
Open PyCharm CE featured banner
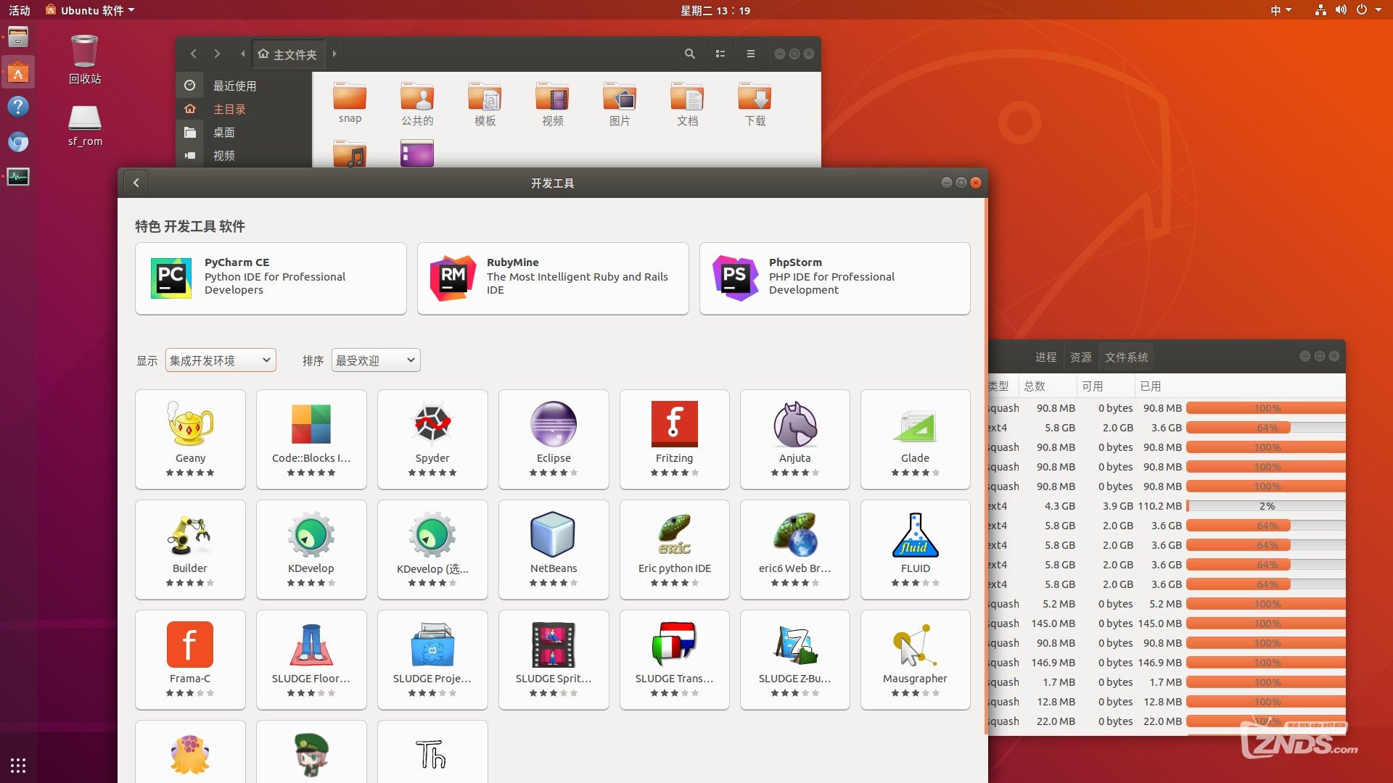point(271,278)
